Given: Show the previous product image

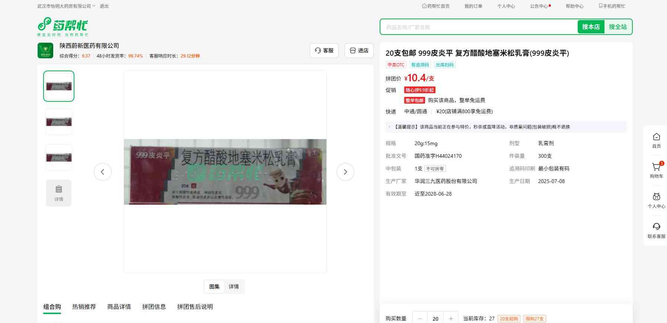Looking at the screenshot, I should click(x=103, y=172).
